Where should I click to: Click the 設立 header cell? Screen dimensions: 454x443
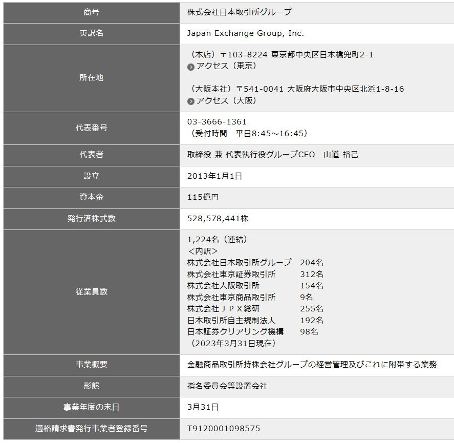92,177
